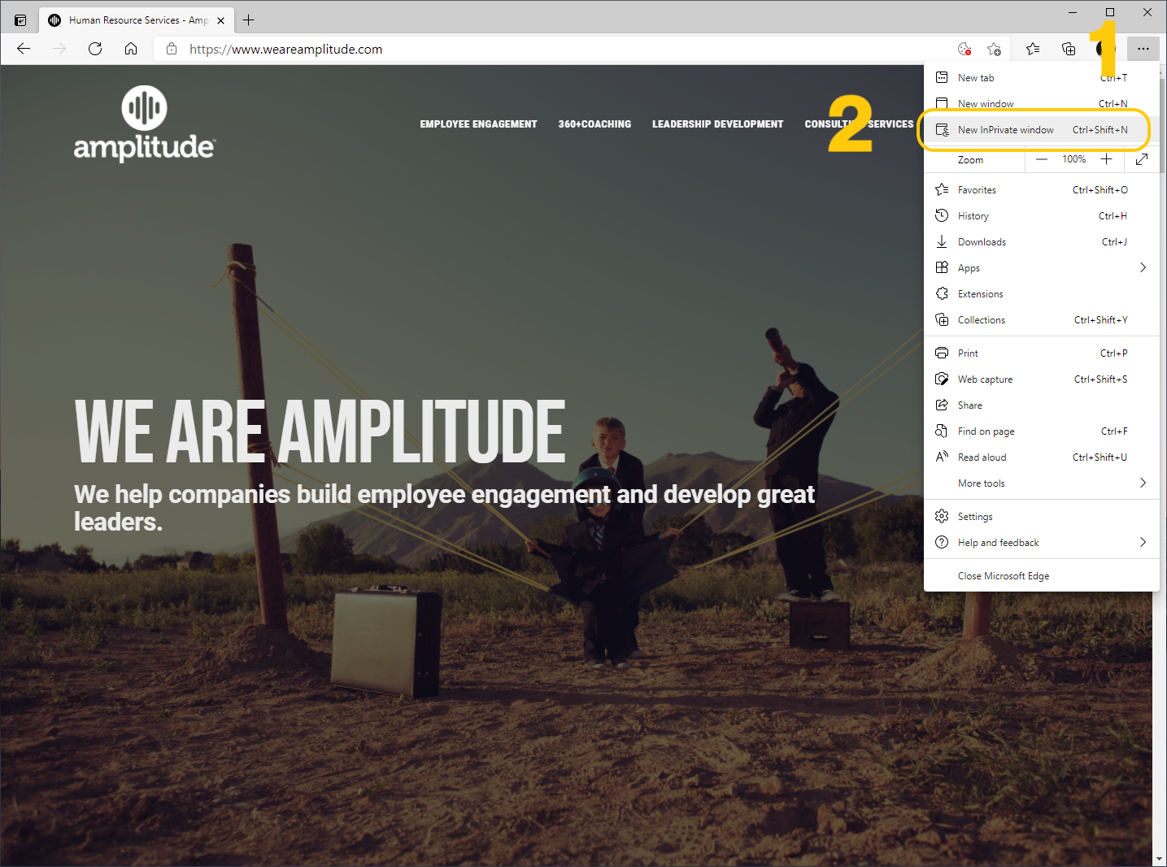Image resolution: width=1167 pixels, height=867 pixels.
Task: Choose New tab from the menu
Action: pyautogui.click(x=1041, y=77)
